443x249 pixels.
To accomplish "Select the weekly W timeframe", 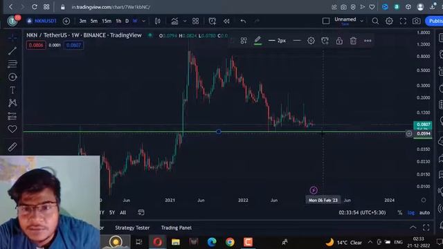I will [x=135, y=21].
